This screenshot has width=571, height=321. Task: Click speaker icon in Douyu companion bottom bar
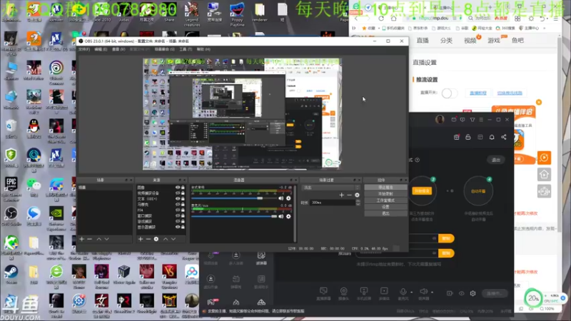tap(423, 292)
